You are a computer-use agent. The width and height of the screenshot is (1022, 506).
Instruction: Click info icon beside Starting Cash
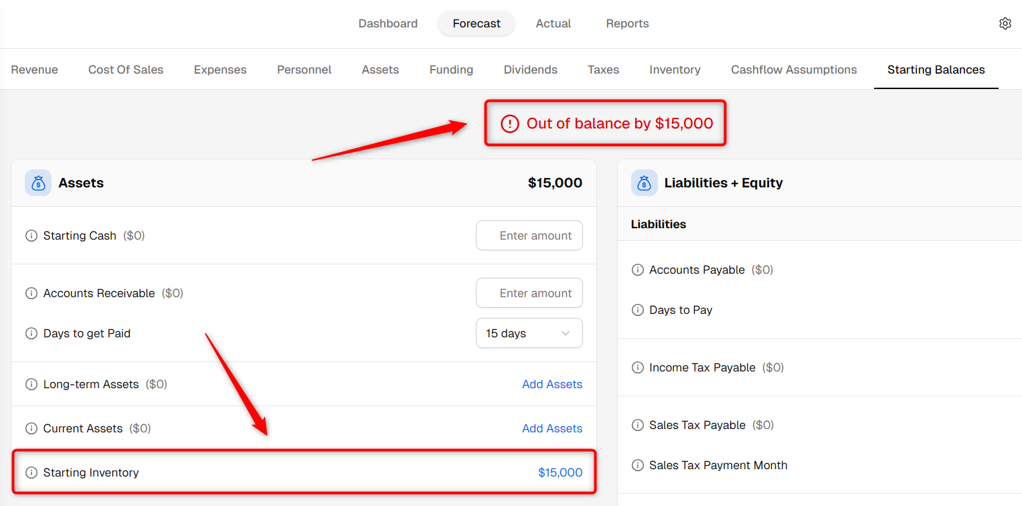coord(31,236)
